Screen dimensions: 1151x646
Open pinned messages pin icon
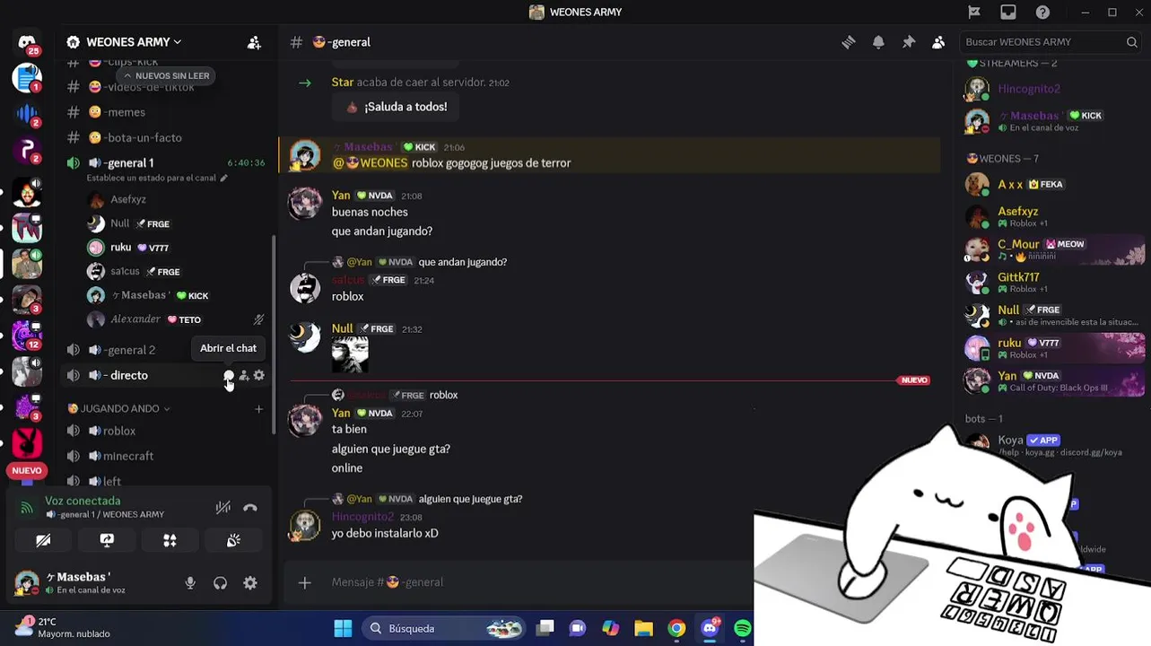coord(909,42)
